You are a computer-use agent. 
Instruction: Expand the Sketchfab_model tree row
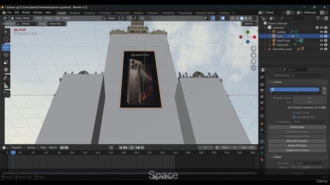point(265,49)
